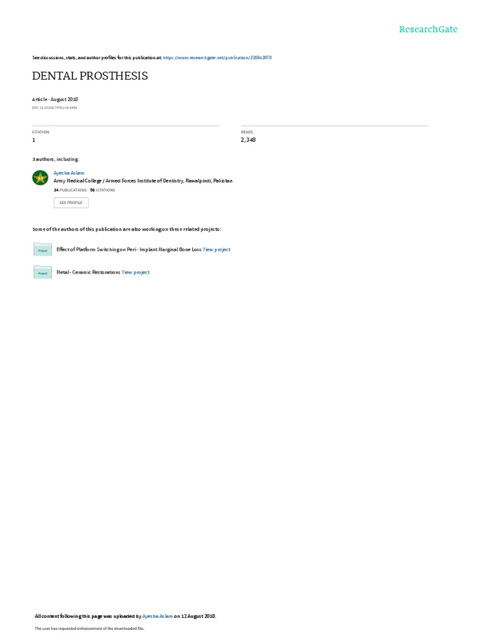Click the reads count 2,348
The image size is (482, 643).
[249, 140]
